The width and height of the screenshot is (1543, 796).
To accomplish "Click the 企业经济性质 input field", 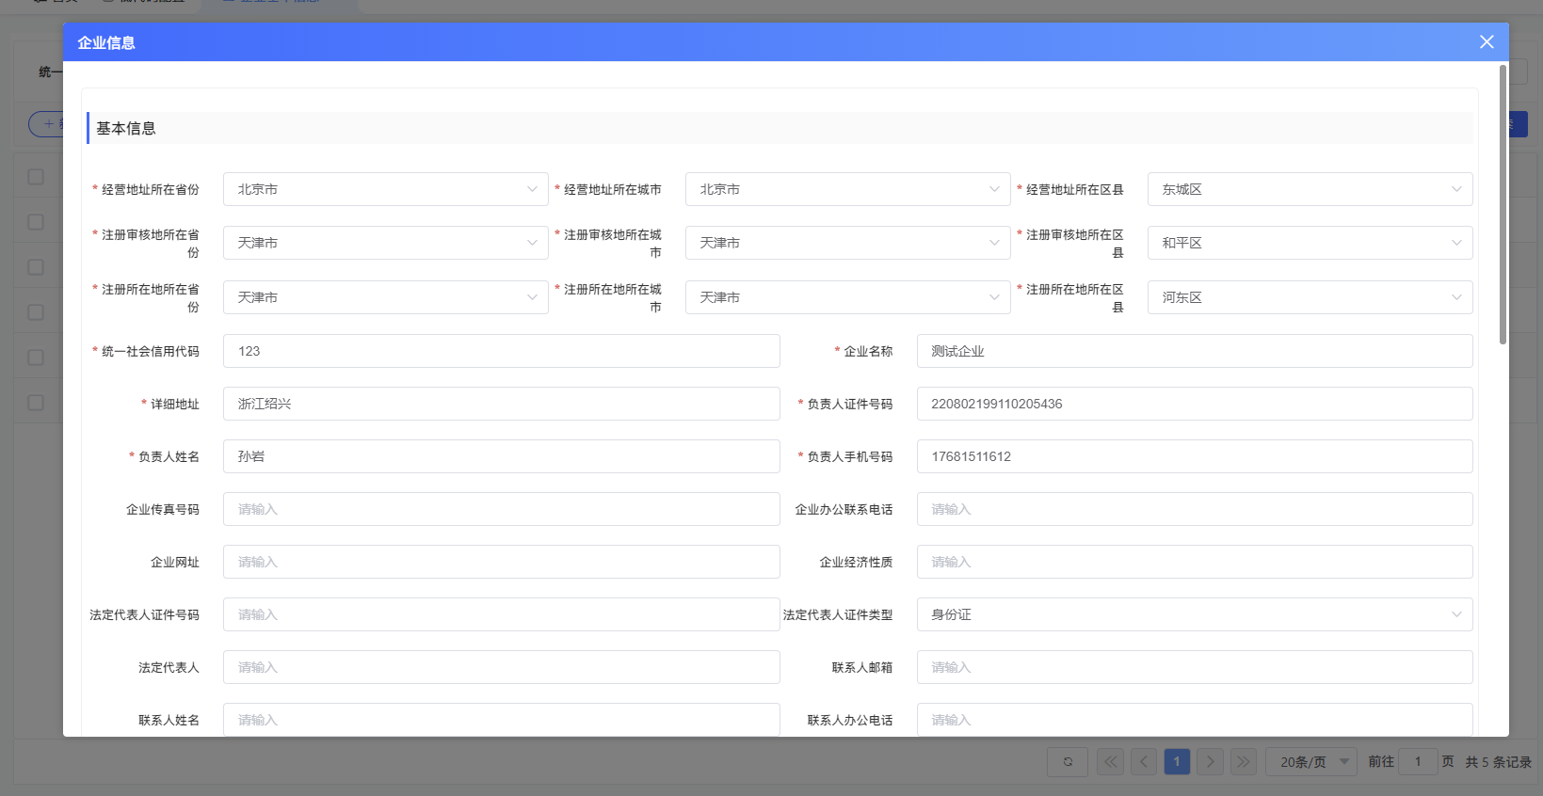I will click(1195, 562).
